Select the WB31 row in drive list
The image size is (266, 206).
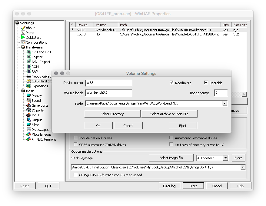[158, 30]
